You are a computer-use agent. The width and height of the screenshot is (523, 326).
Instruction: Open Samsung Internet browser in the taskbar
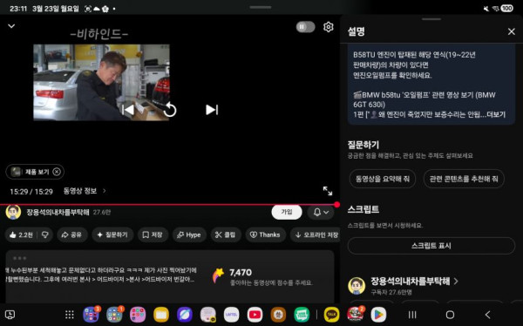click(x=185, y=315)
